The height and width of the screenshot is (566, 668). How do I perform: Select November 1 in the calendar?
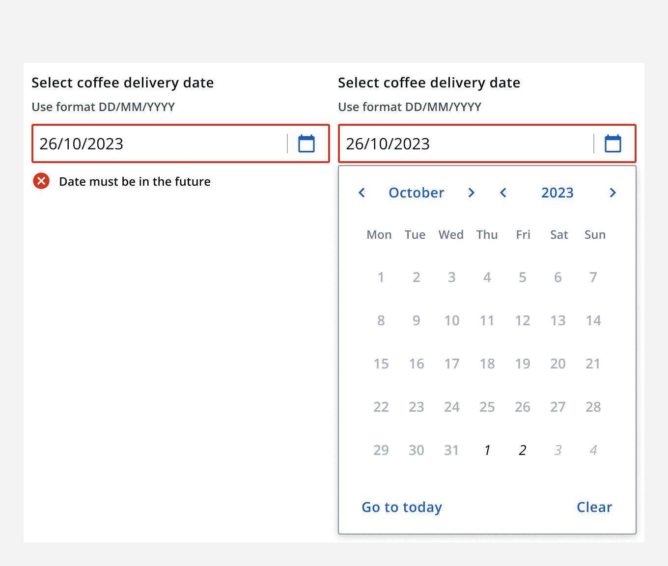487,450
